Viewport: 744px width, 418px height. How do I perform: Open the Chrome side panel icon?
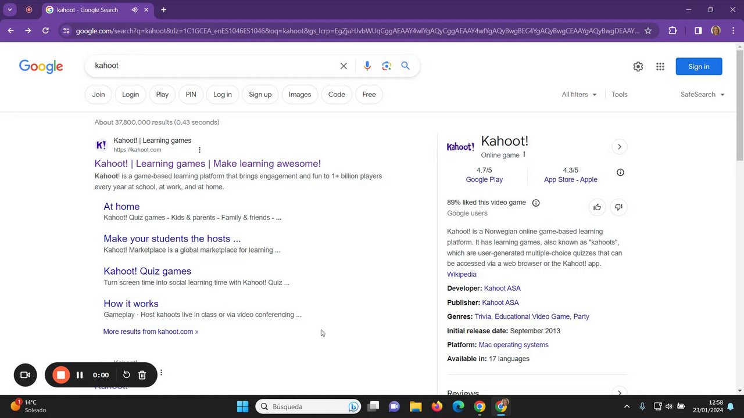pyautogui.click(x=698, y=31)
